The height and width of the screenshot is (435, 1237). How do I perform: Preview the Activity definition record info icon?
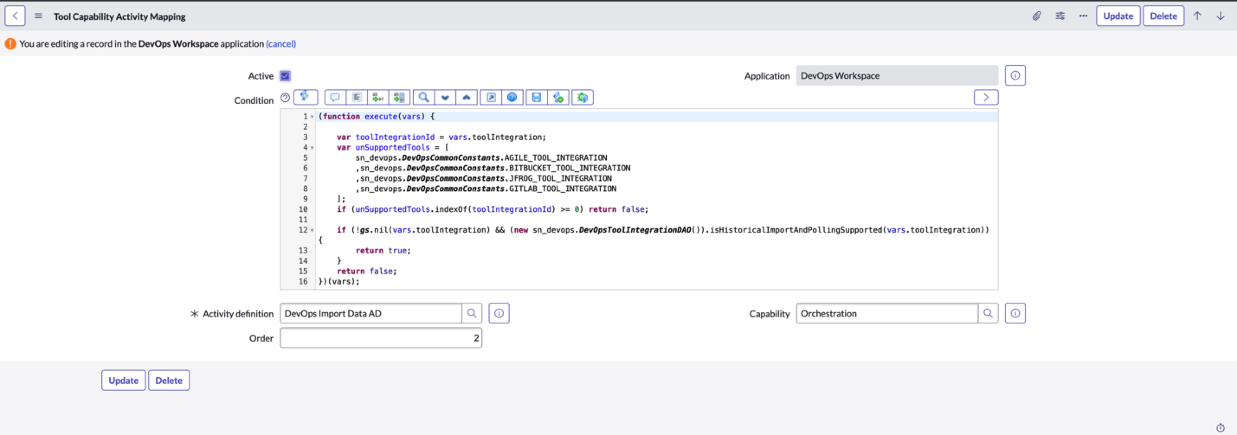click(x=499, y=313)
